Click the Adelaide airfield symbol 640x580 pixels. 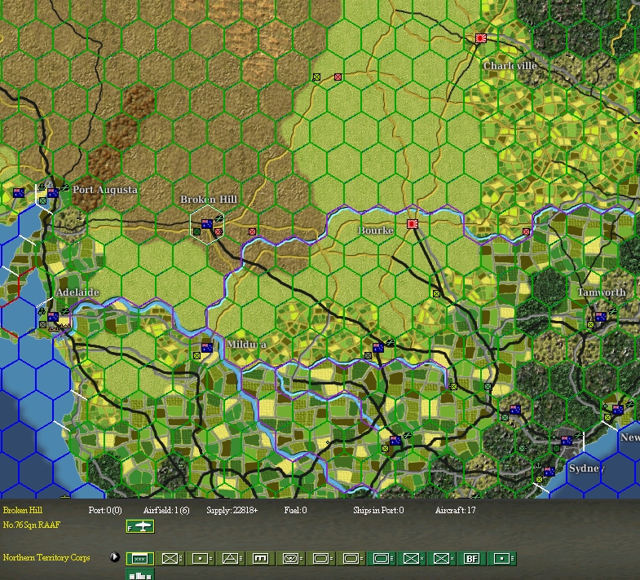pyautogui.click(x=65, y=312)
